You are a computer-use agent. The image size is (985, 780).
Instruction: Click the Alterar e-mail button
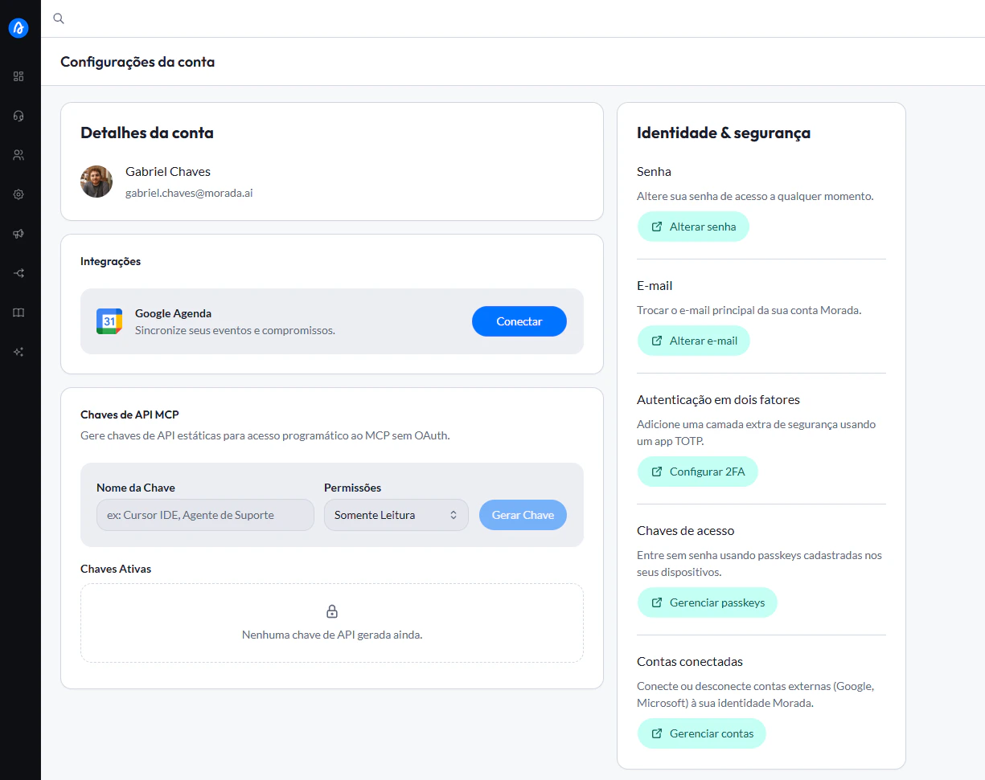694,341
